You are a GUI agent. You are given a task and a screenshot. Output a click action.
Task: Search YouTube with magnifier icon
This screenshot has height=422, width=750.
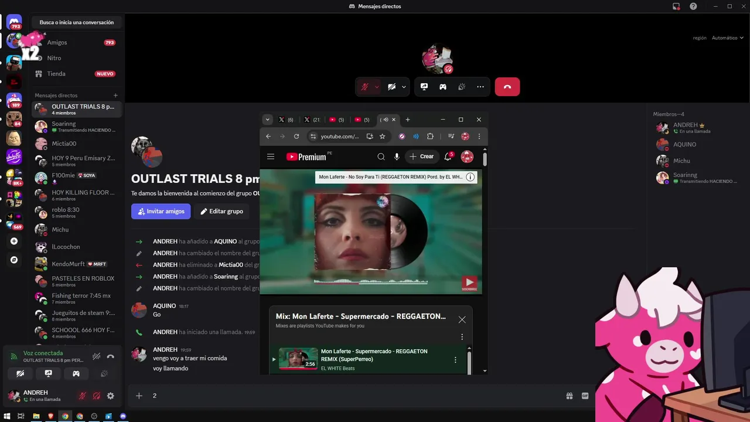click(381, 156)
